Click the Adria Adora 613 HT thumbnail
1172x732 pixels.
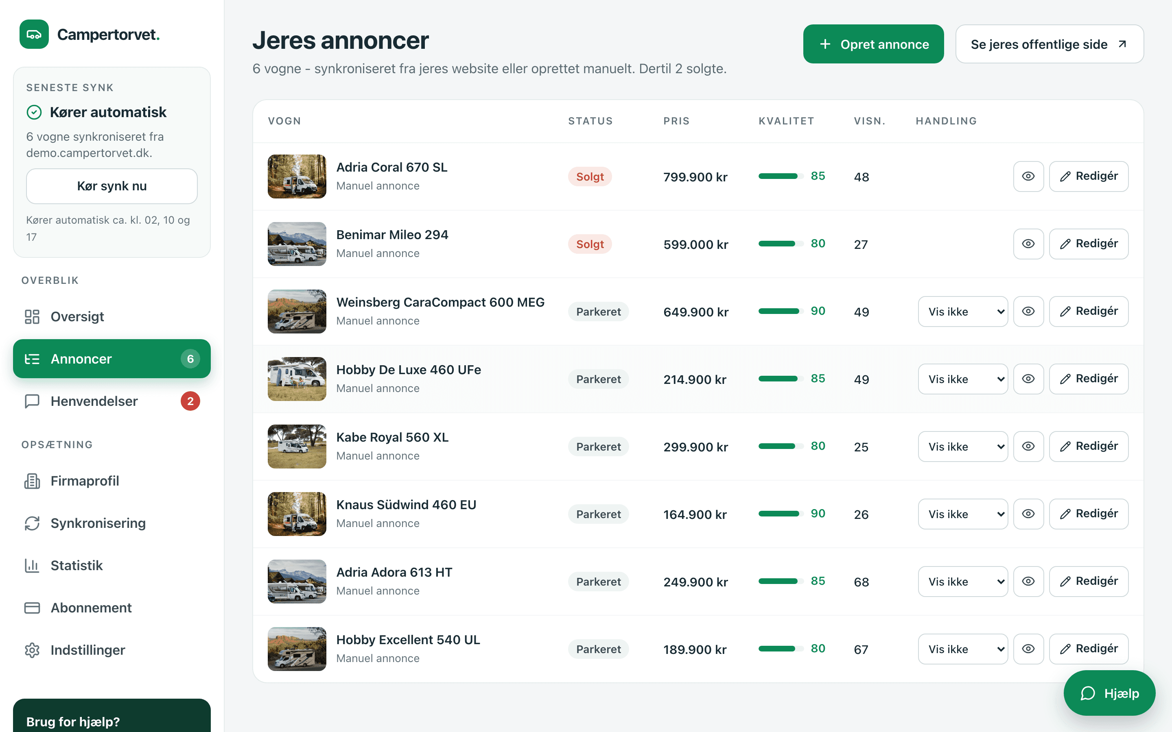(297, 582)
